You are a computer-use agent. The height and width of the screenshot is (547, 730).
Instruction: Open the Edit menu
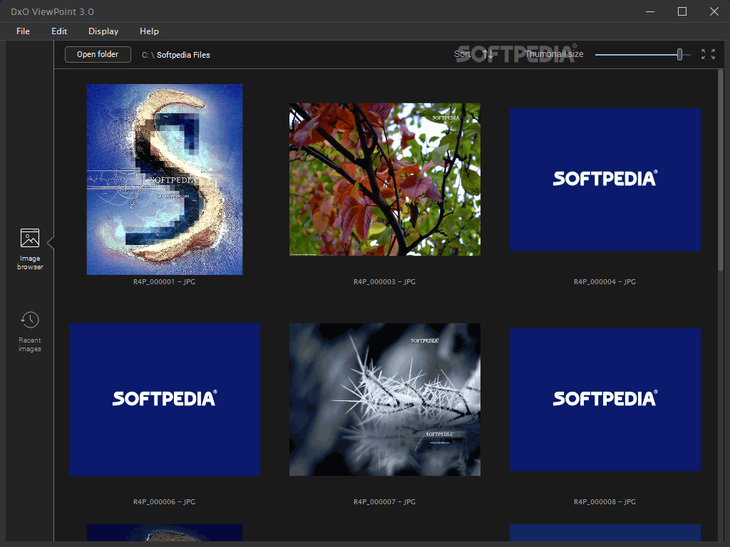click(x=59, y=31)
